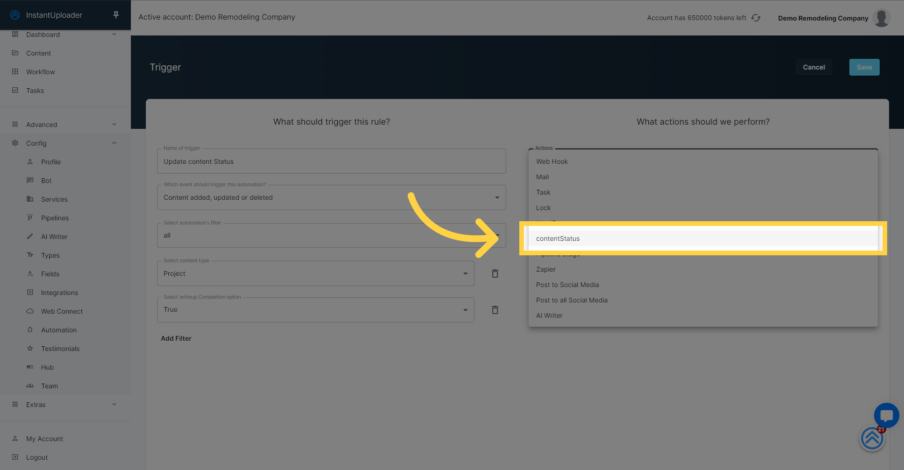904x470 pixels.
Task: Open the chat bubble widget
Action: click(886, 415)
